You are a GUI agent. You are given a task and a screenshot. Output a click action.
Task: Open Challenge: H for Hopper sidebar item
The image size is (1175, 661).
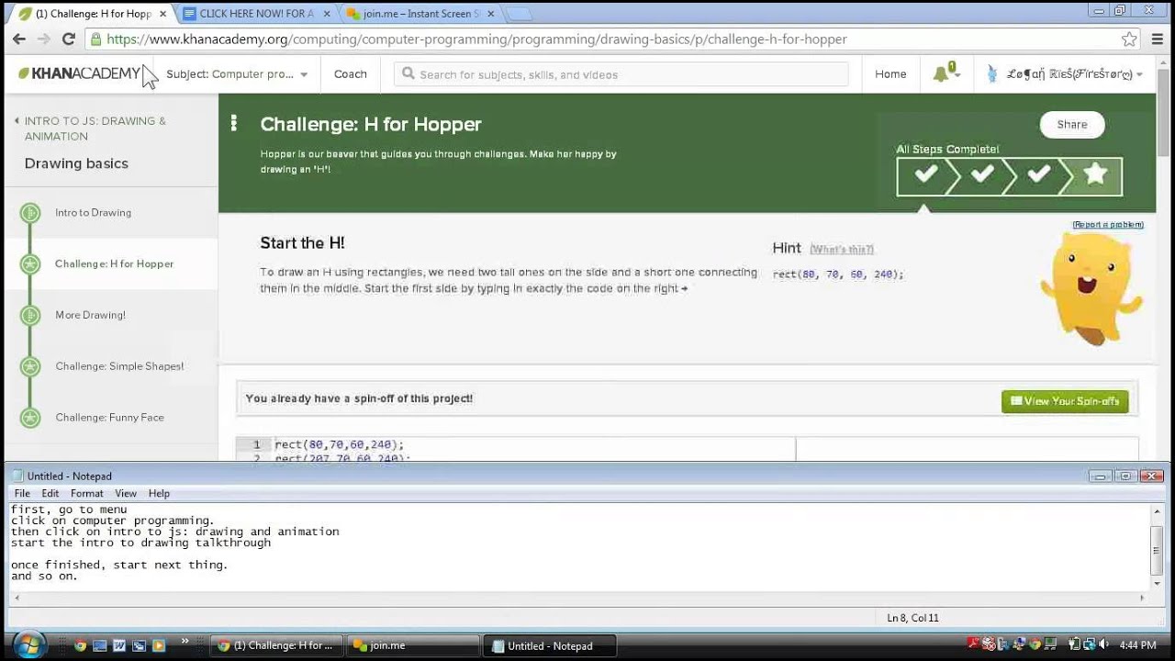(x=114, y=264)
